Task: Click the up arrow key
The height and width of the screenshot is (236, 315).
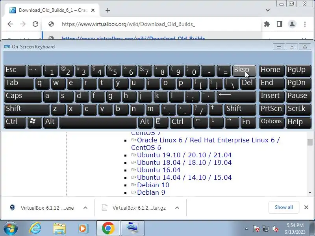Action: coord(216,110)
